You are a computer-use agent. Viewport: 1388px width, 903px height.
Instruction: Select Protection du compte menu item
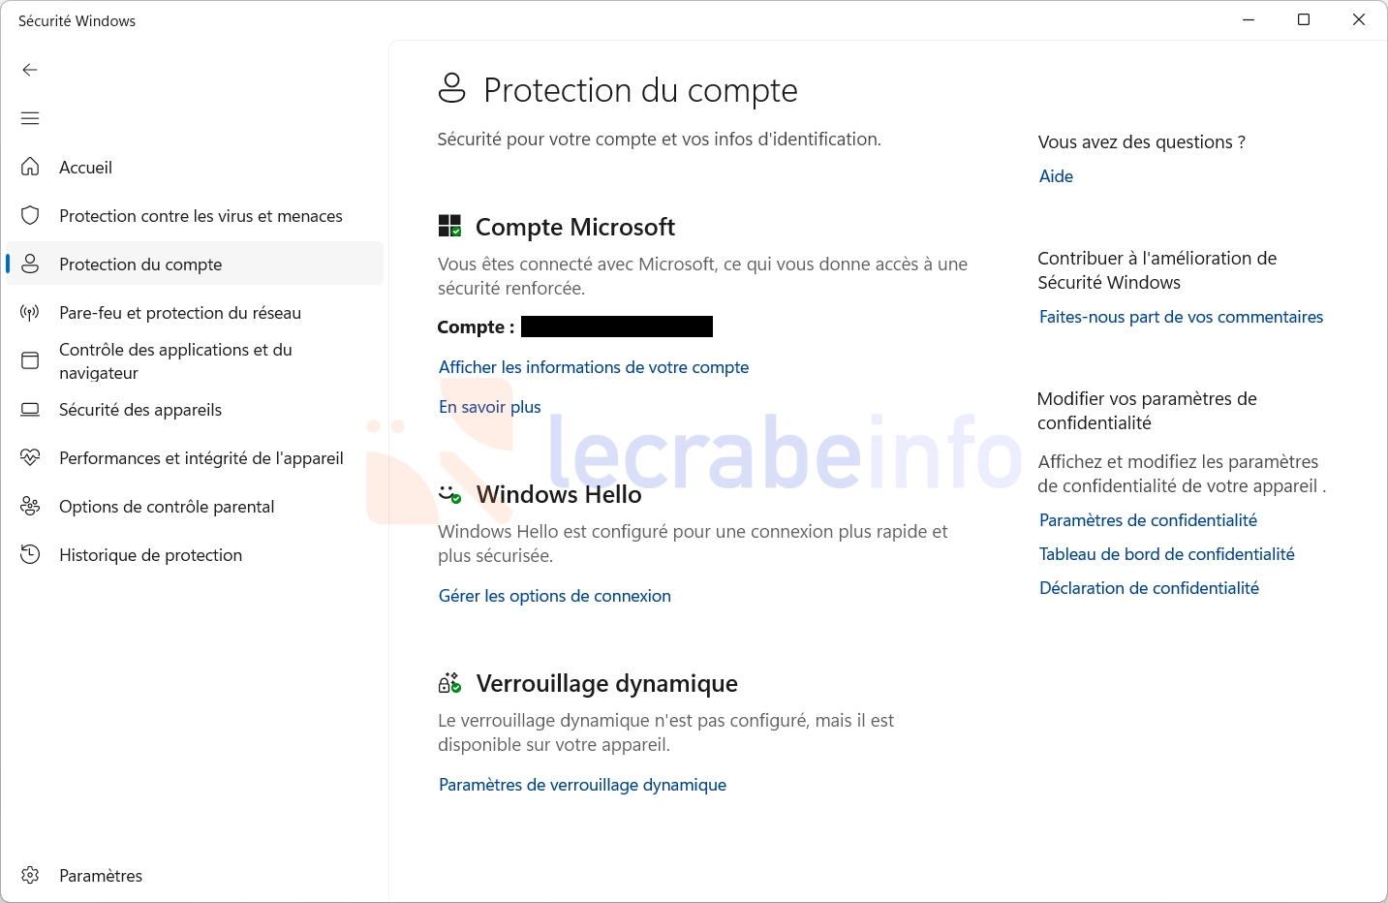point(195,264)
